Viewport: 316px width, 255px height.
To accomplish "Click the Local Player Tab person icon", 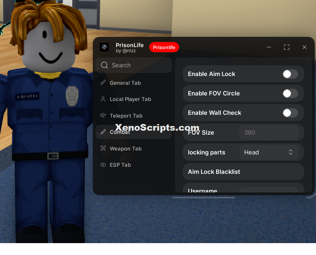I will pyautogui.click(x=103, y=99).
